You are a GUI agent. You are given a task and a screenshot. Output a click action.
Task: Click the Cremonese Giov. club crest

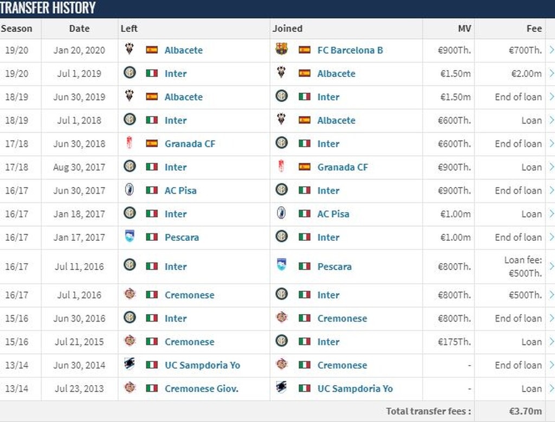(x=129, y=388)
